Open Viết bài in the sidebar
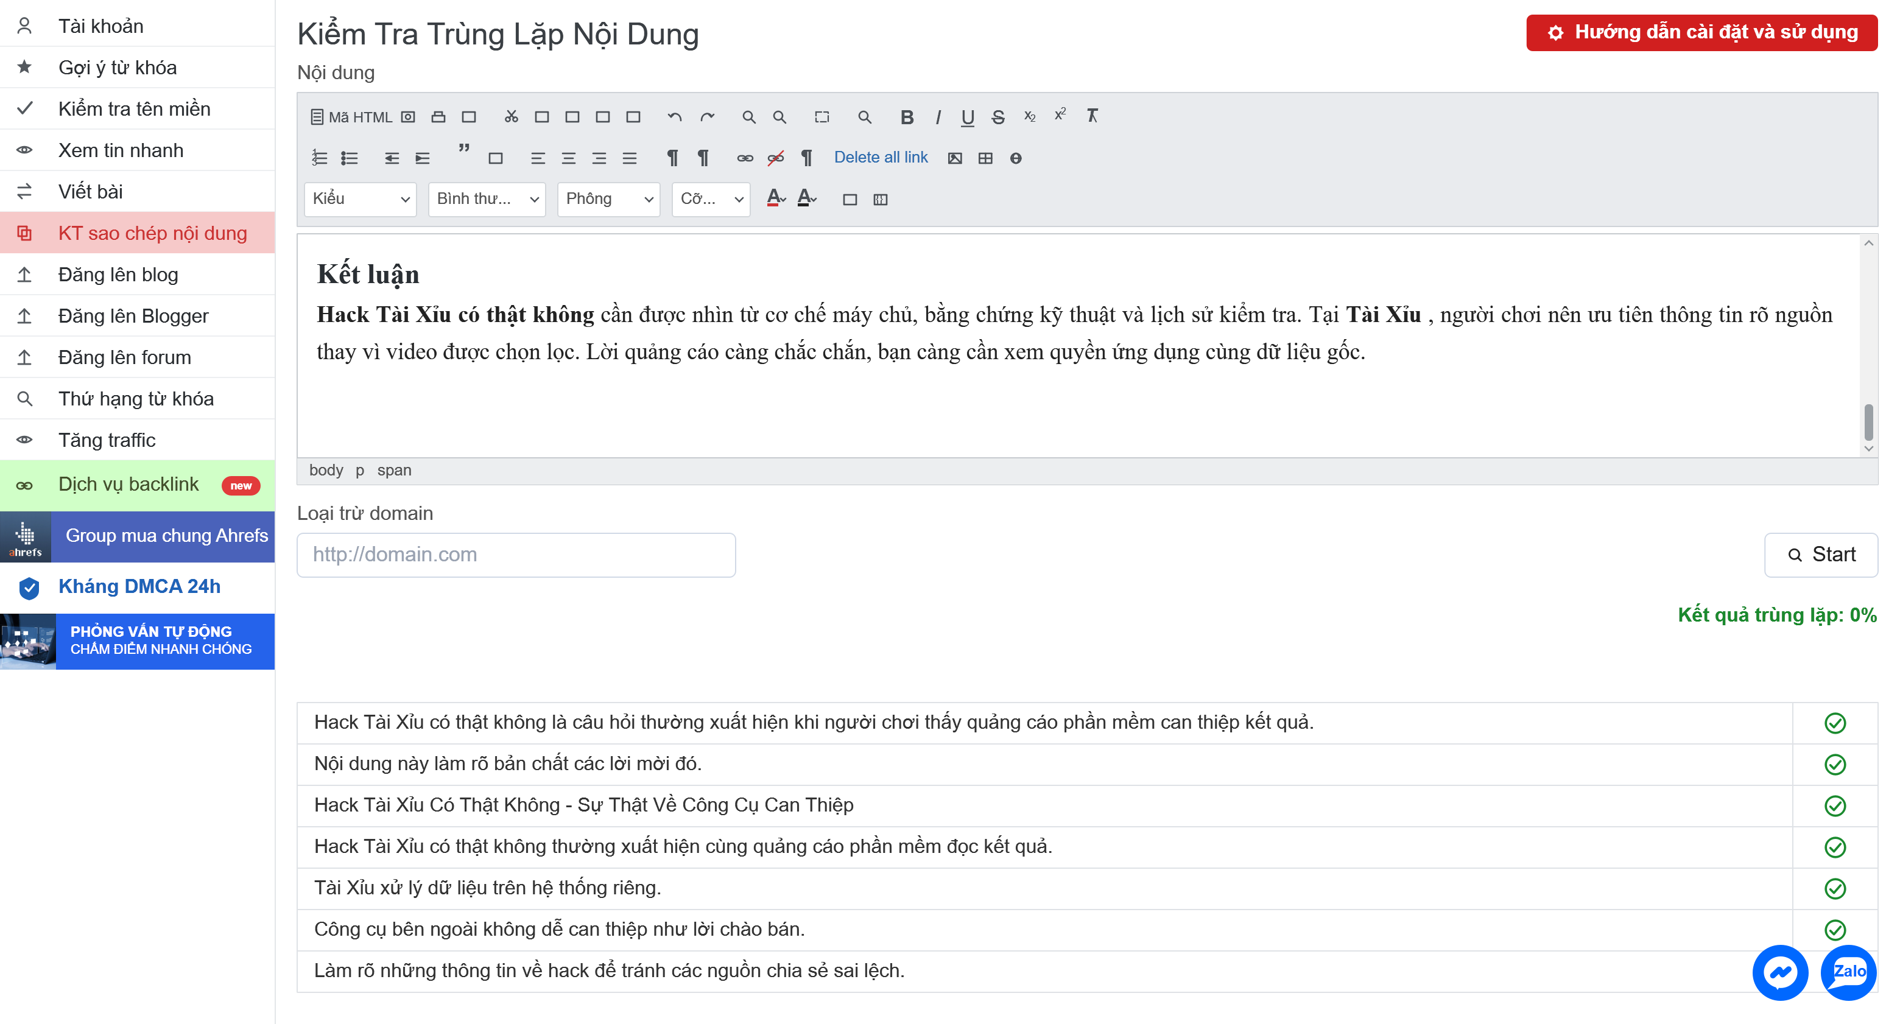 (137, 191)
